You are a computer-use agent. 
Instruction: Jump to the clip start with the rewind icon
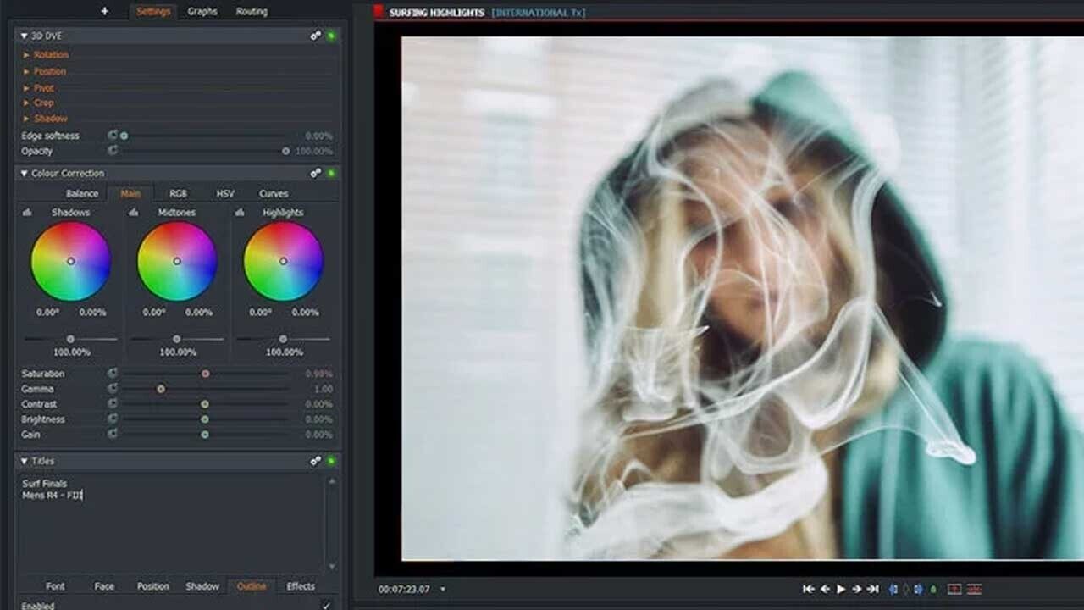[809, 588]
